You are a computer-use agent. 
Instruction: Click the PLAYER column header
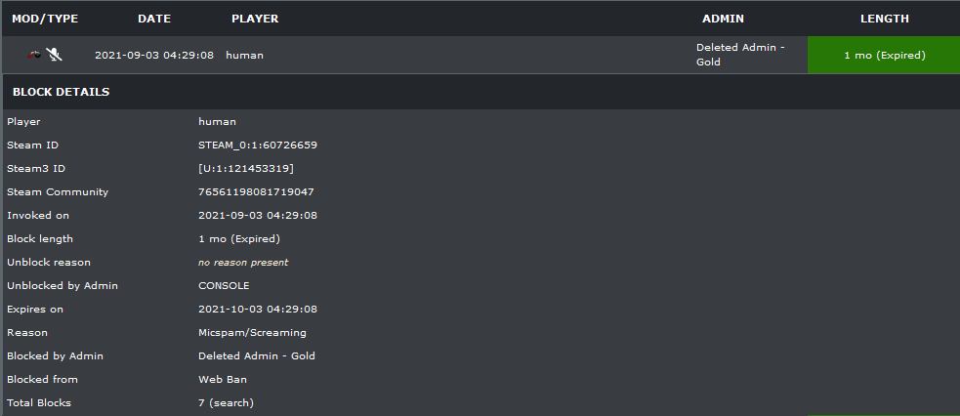pos(255,19)
